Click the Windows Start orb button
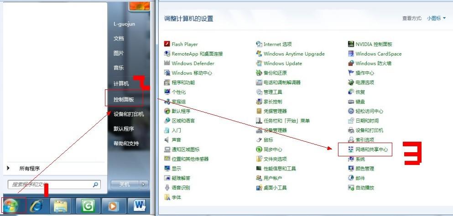Viewport: 453px width, 216px height. click(x=10, y=206)
